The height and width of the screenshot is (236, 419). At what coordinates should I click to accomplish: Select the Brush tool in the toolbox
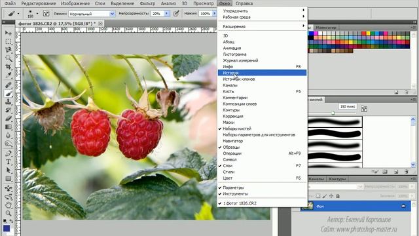tap(9, 93)
